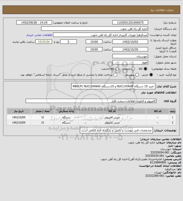183x201 pixels.
Task: Click the اطلاعات ایجاد کننده درخواست heading
Action: pos(160,166)
